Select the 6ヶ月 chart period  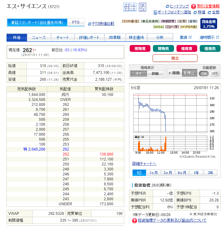(182, 173)
